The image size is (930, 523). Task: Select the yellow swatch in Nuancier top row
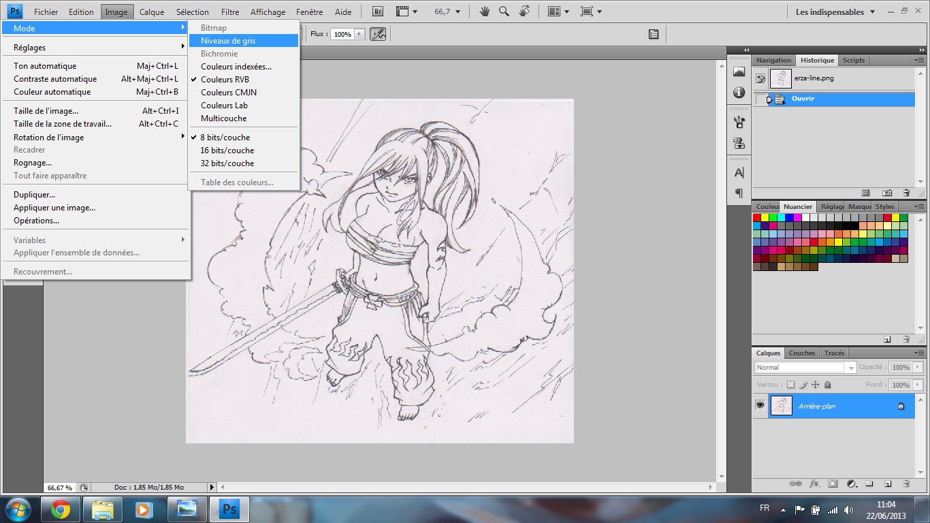click(765, 217)
